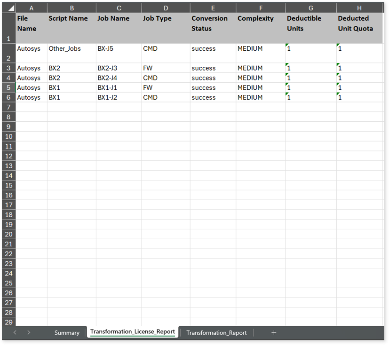
Task: Click the CMD job type for BX2-J4
Action: (166, 78)
